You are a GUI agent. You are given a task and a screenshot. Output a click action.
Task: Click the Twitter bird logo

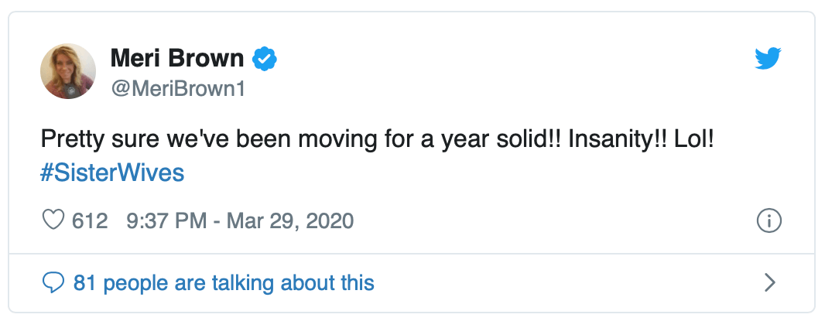769,58
